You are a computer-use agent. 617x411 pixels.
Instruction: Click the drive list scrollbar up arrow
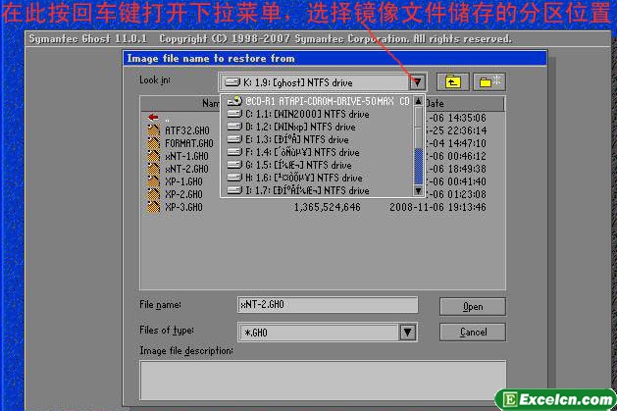click(418, 101)
